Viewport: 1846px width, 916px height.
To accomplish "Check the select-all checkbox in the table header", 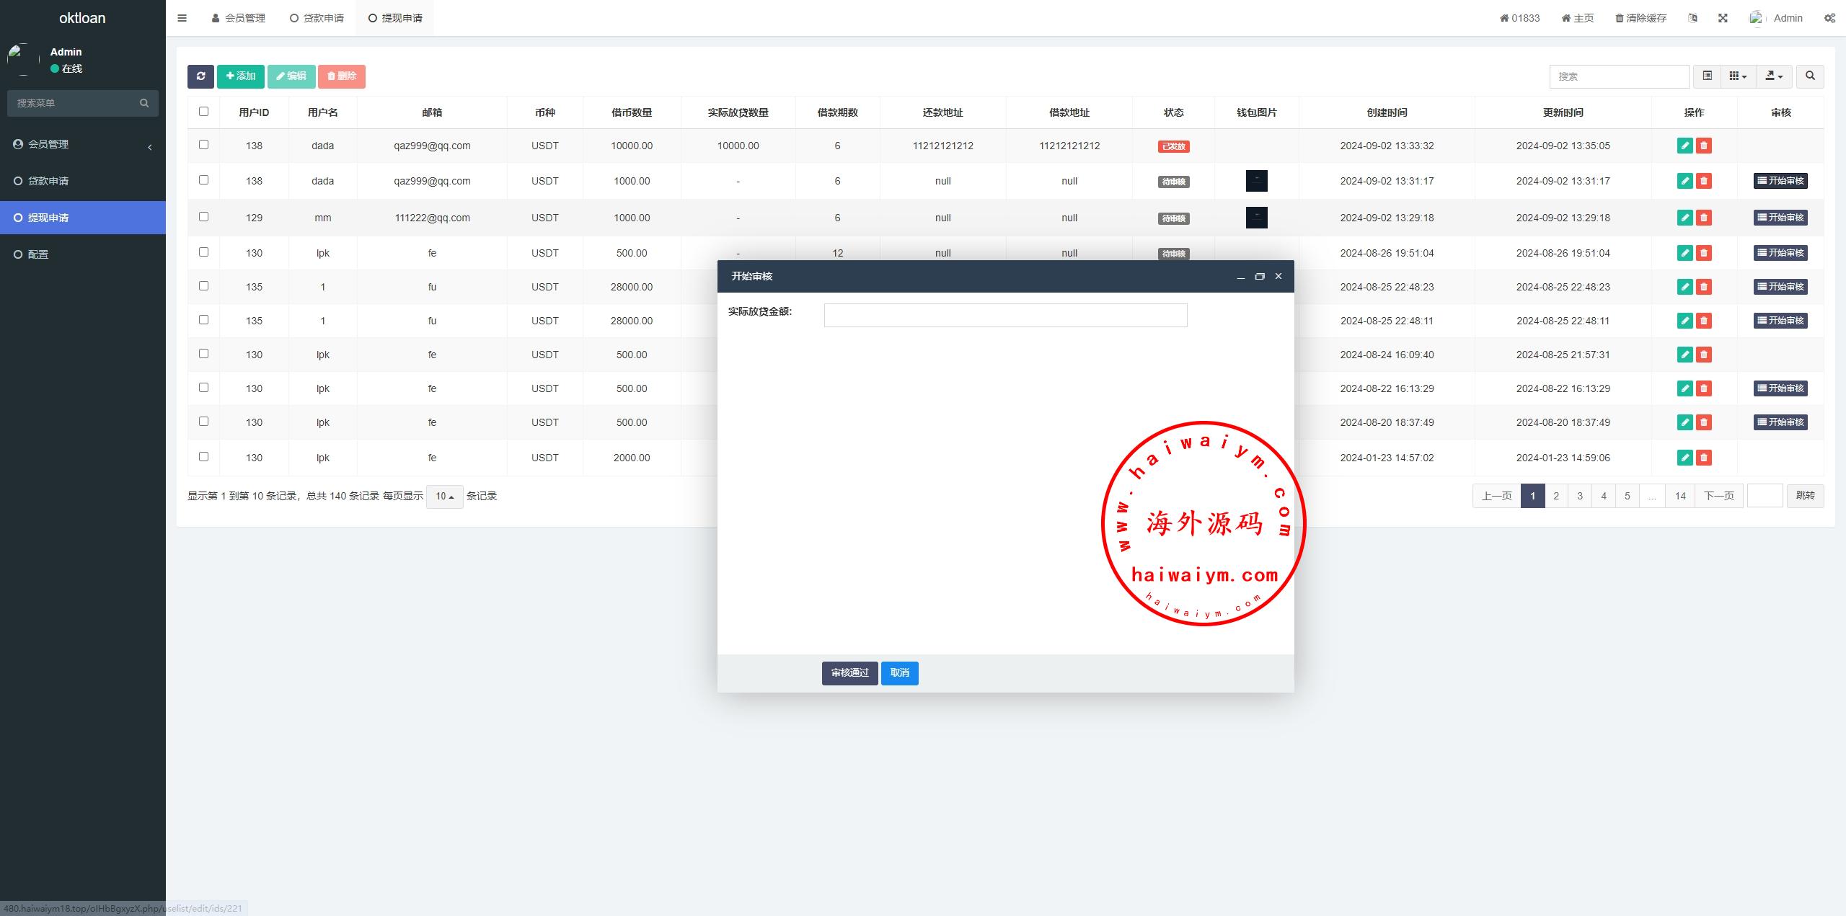I will pyautogui.click(x=203, y=112).
